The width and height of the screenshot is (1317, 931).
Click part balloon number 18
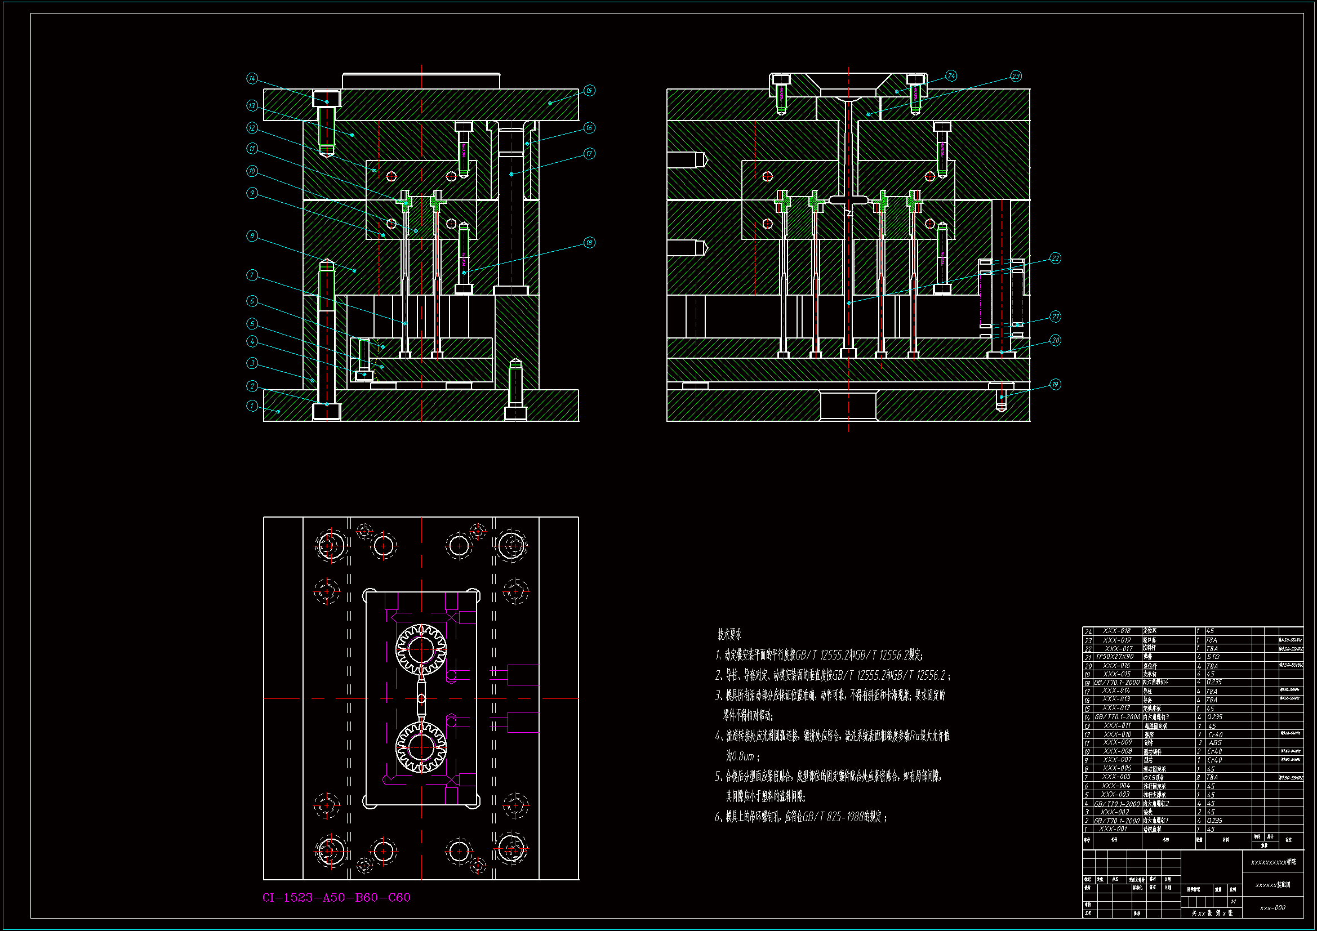click(589, 243)
